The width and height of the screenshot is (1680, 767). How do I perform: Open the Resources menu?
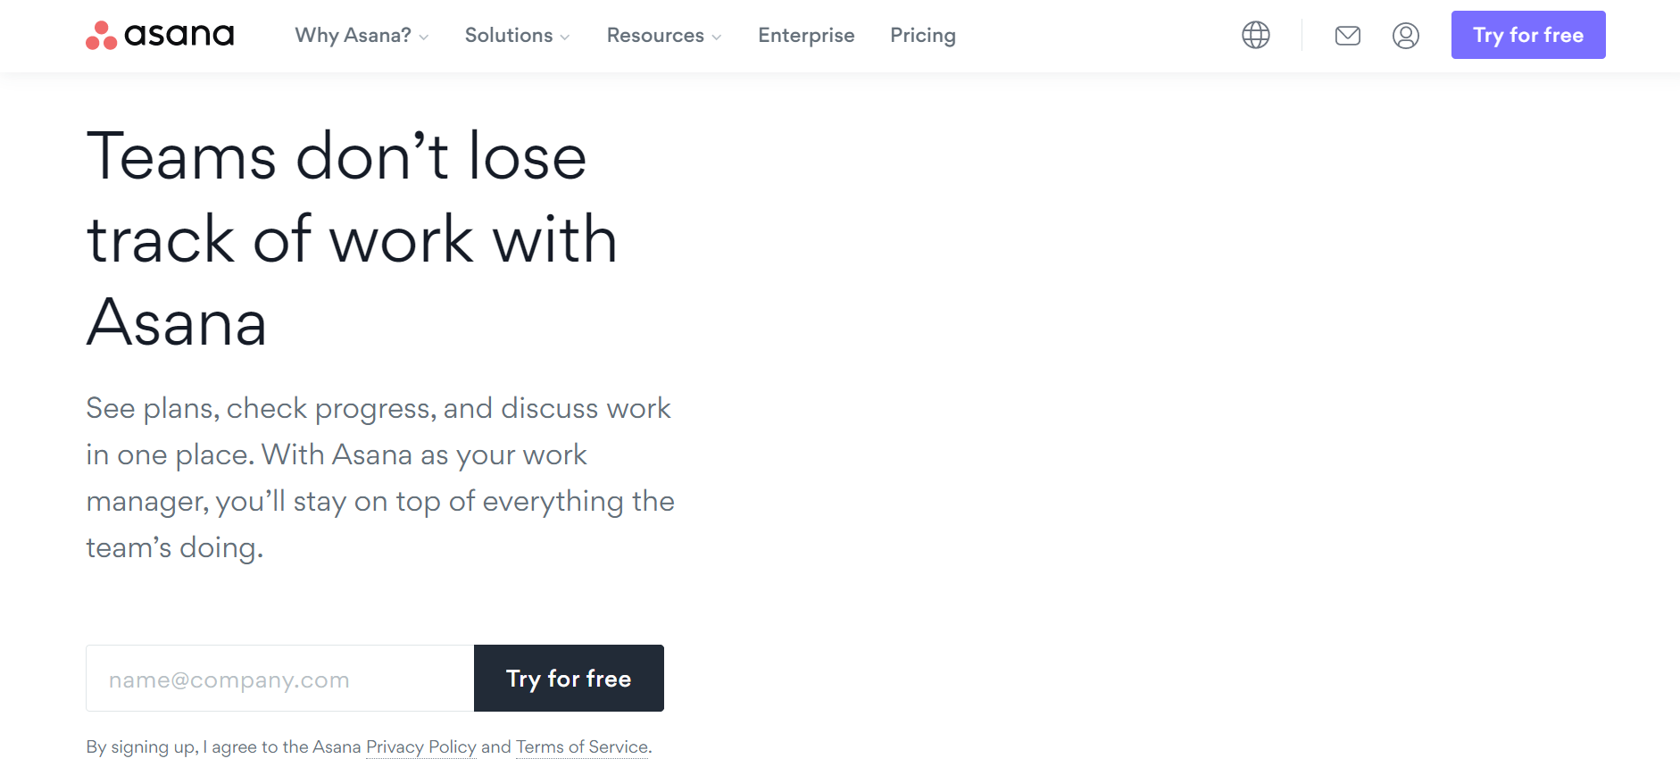point(664,36)
